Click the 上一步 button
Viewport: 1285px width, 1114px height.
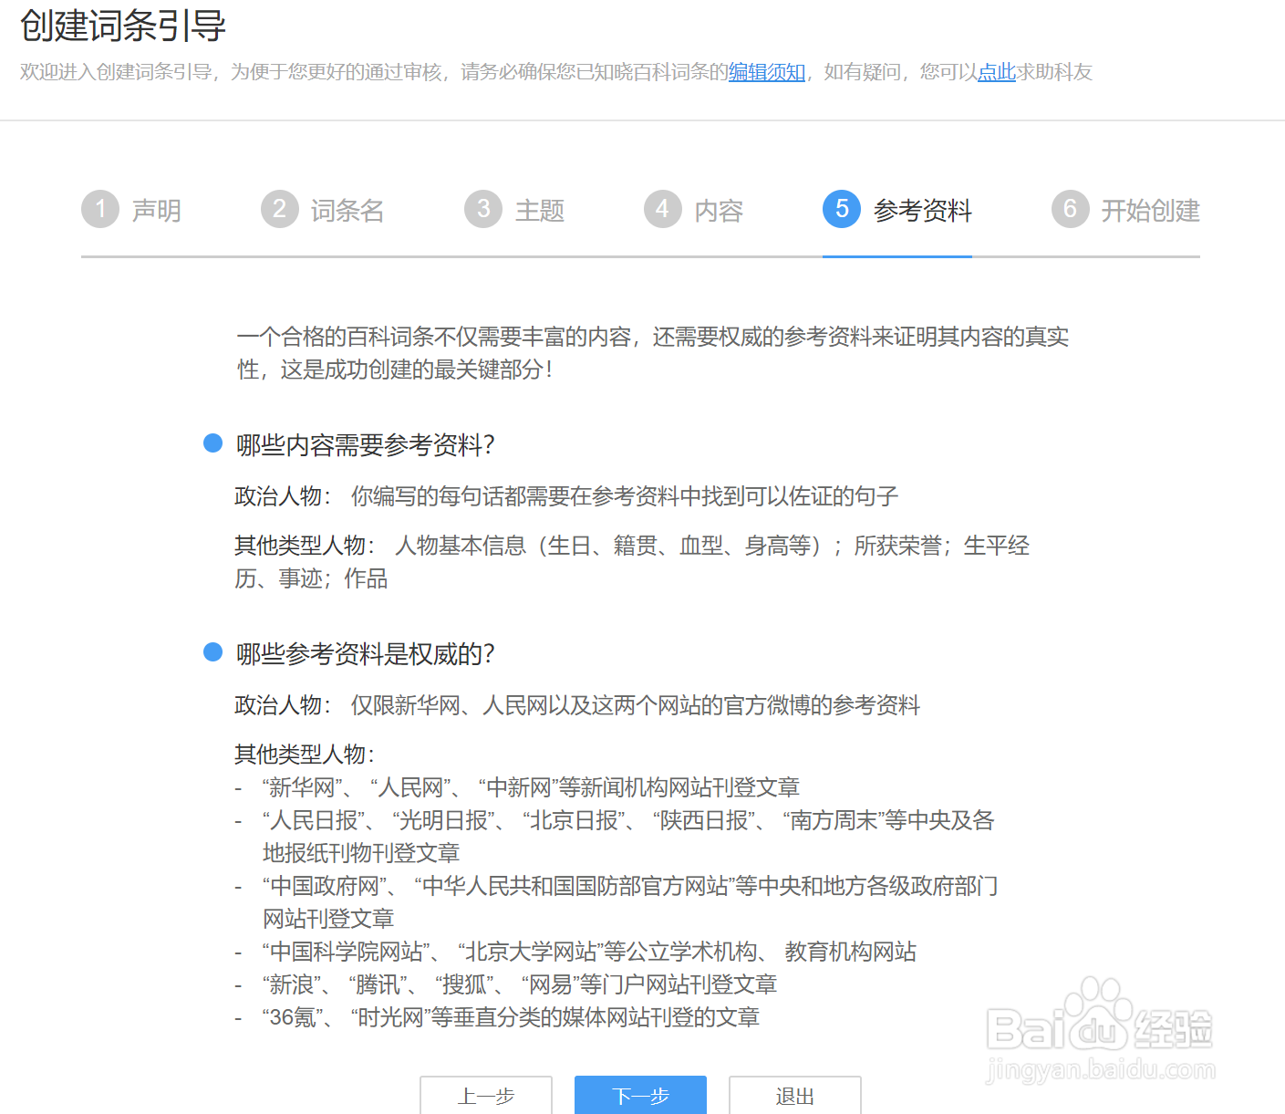pyautogui.click(x=486, y=1096)
